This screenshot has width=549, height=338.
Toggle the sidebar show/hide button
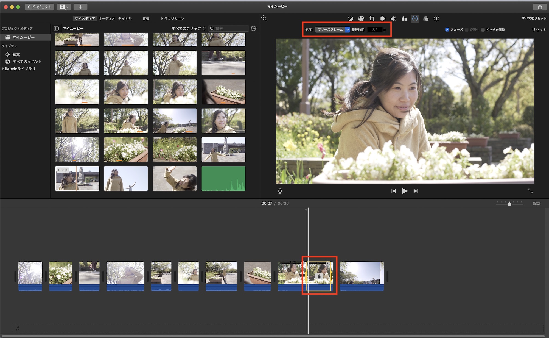56,28
